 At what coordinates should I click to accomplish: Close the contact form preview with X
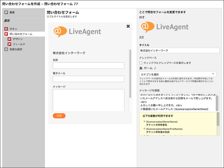click(128, 26)
